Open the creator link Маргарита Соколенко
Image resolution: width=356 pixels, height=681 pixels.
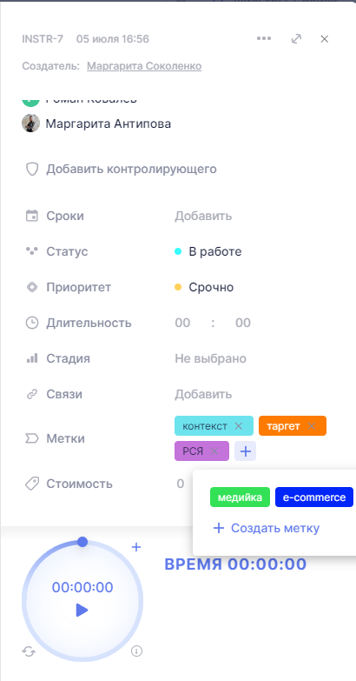coord(144,66)
